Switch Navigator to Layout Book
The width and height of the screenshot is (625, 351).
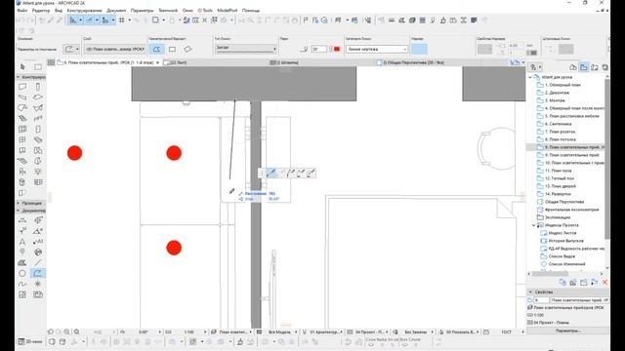click(x=595, y=67)
